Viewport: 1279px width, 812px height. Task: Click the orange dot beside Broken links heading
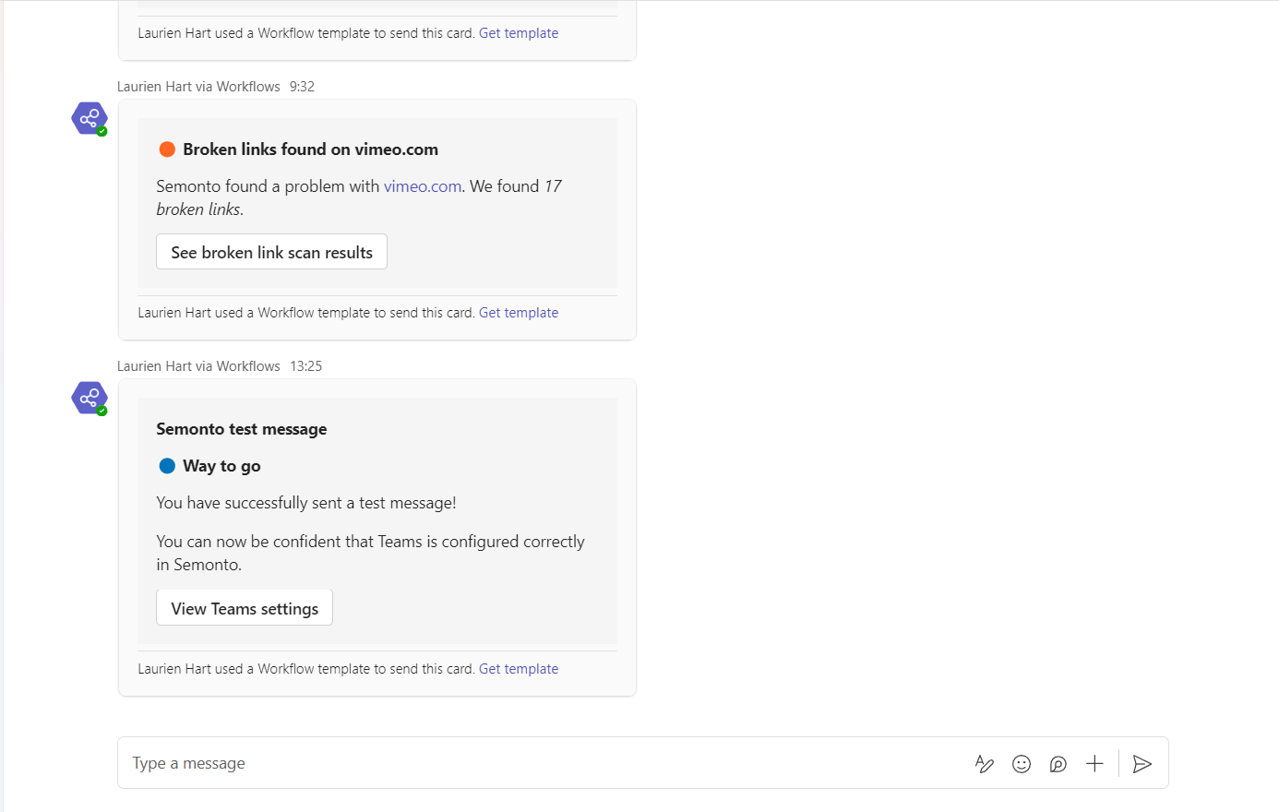167,149
